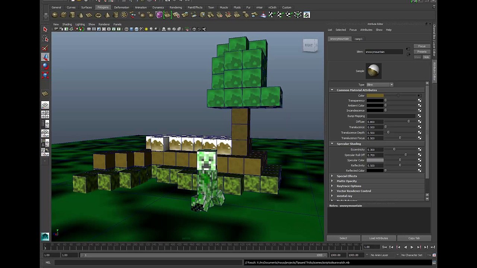Go to start of playback range

click(x=385, y=247)
